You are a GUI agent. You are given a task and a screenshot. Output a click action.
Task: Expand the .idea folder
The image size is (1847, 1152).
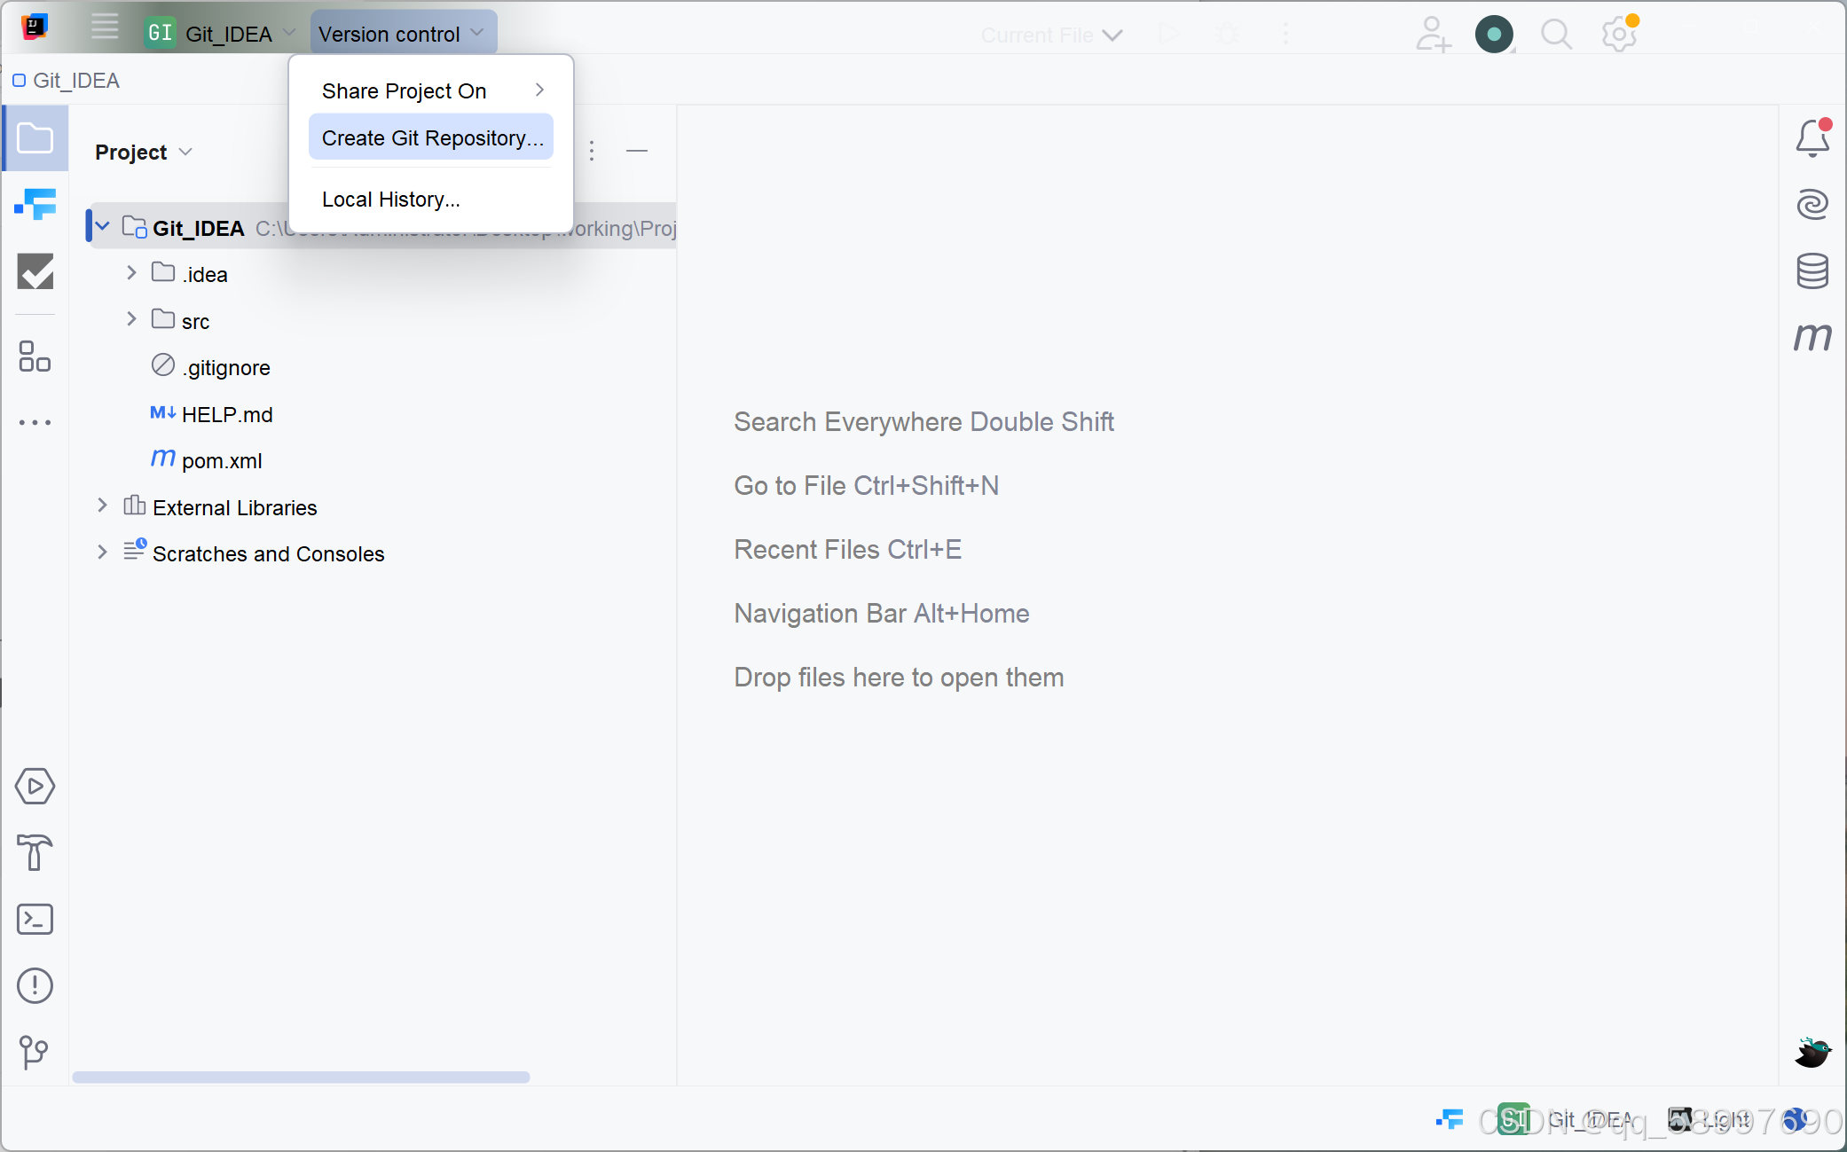click(131, 272)
